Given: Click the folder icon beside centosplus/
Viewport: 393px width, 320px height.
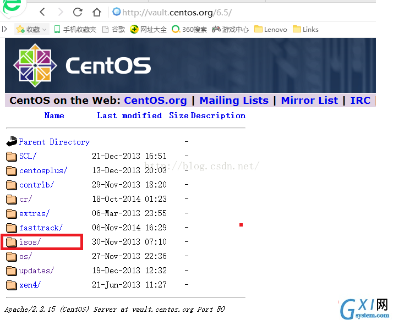Looking at the screenshot, I should point(11,171).
